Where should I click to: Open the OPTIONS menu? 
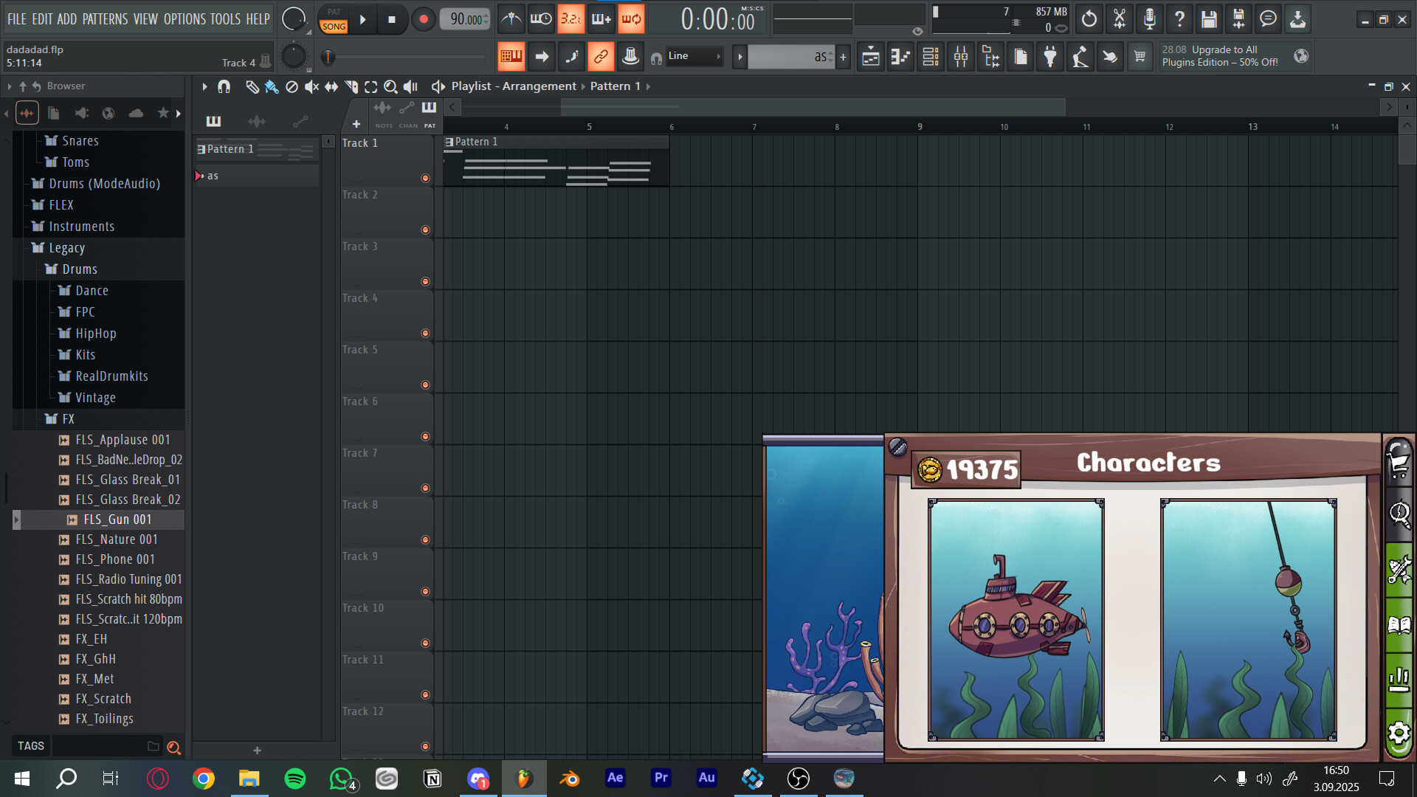click(184, 19)
